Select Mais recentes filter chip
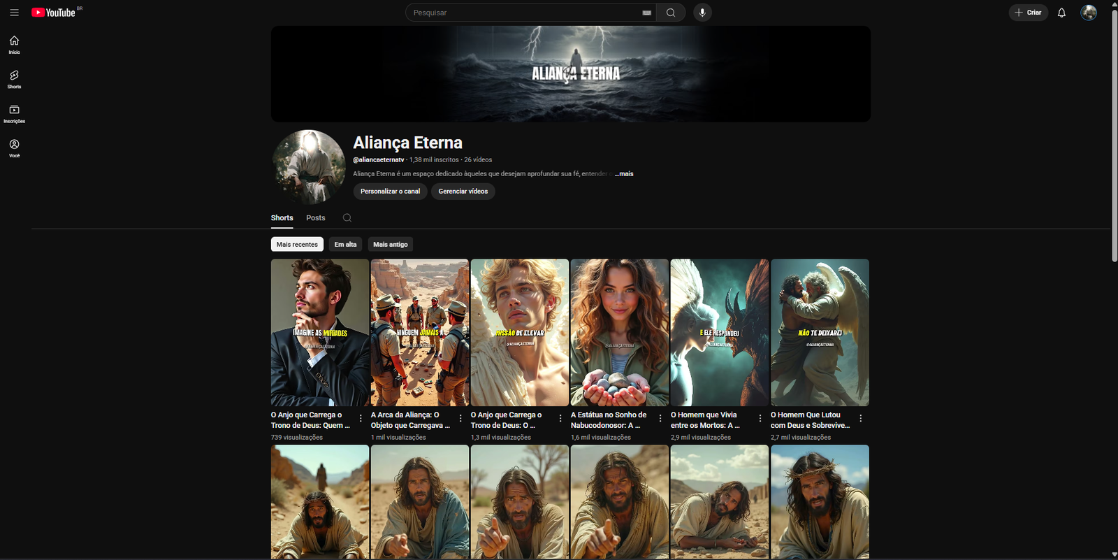Image resolution: width=1118 pixels, height=560 pixels. tap(297, 245)
